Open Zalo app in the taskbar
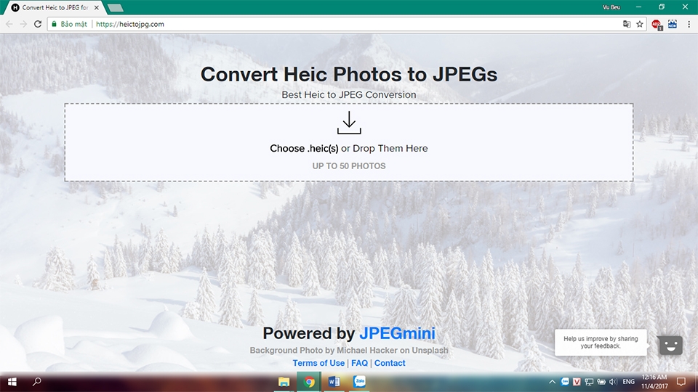The height and width of the screenshot is (392, 698). point(360,381)
